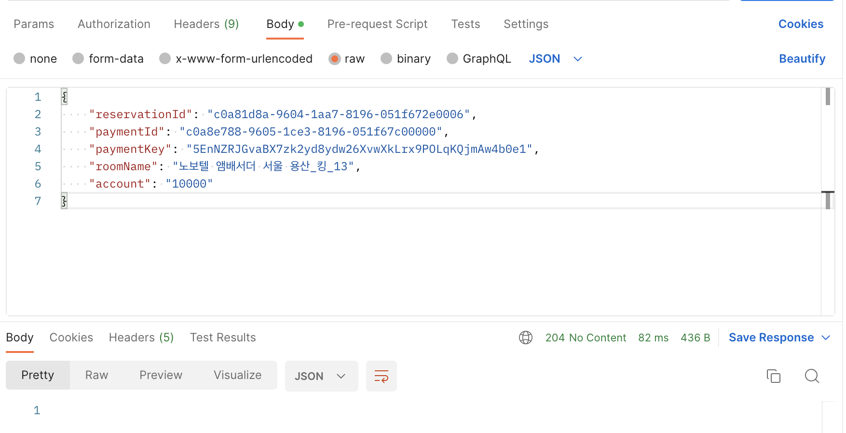Click Save Response
Screen dimensions: 846x433
(771, 338)
